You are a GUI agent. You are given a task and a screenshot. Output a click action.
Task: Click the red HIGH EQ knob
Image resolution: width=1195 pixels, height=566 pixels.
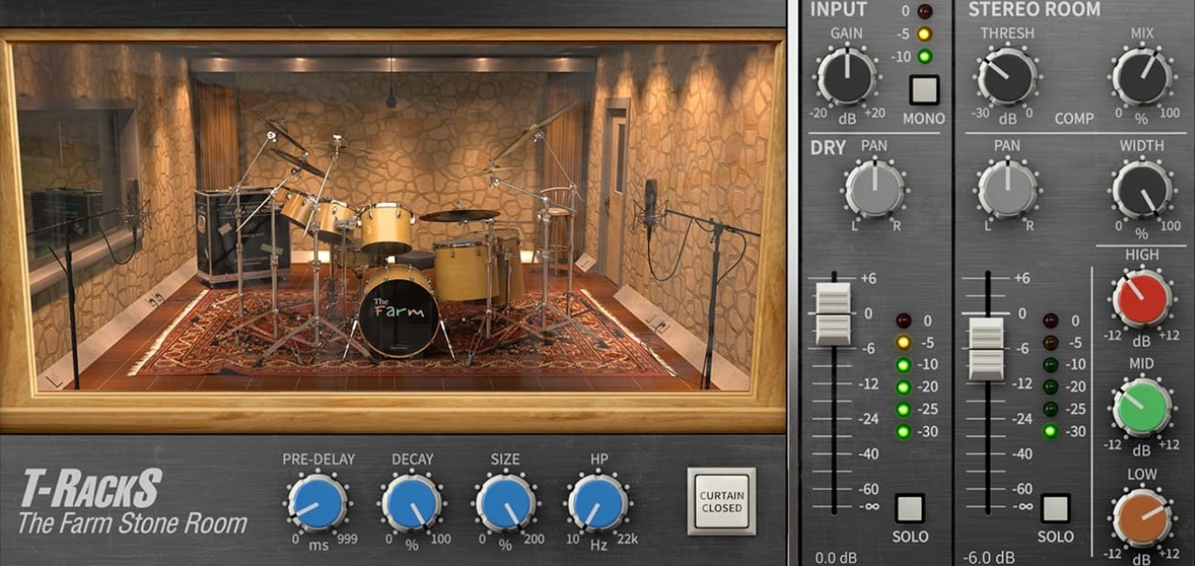tap(1141, 298)
